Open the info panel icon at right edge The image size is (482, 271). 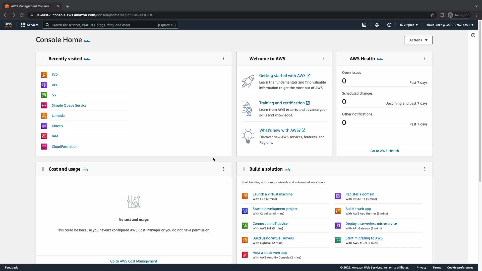(x=473, y=35)
